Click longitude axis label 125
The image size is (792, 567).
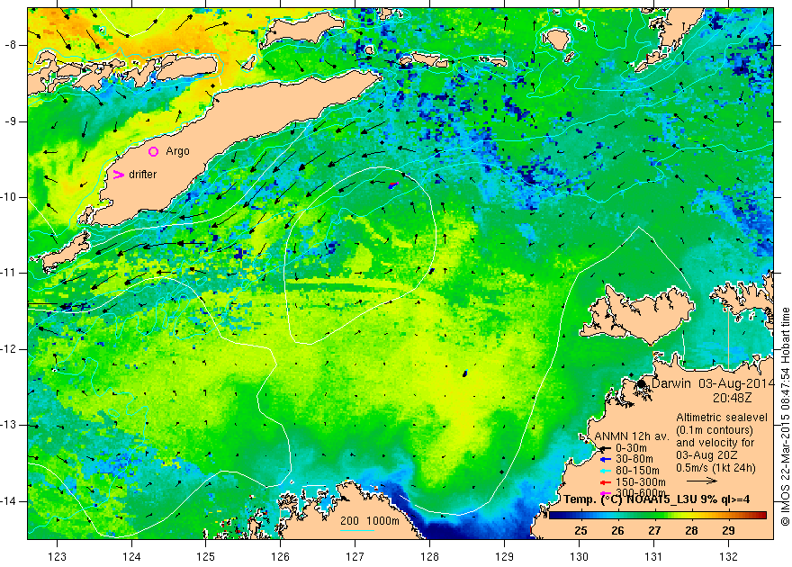(205, 557)
